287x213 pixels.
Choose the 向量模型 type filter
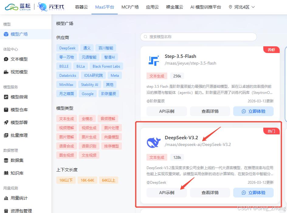112,137
